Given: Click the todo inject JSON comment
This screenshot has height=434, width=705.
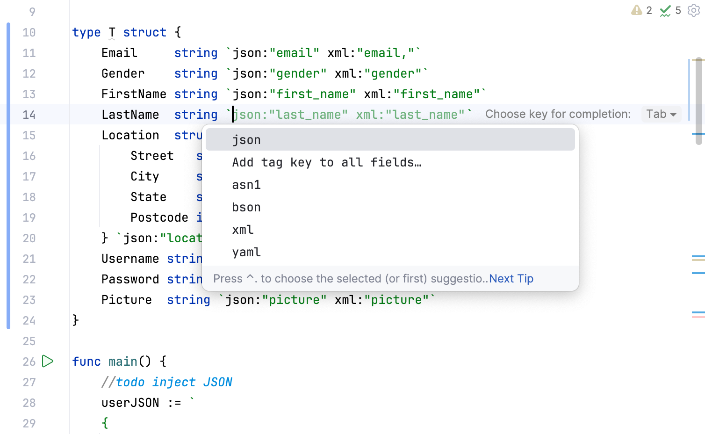Looking at the screenshot, I should coord(167,382).
